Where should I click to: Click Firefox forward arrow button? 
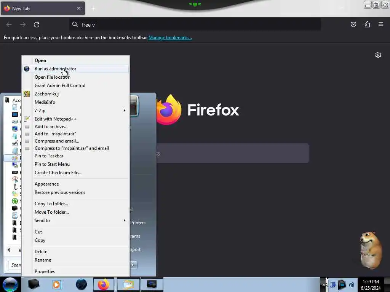click(x=23, y=25)
